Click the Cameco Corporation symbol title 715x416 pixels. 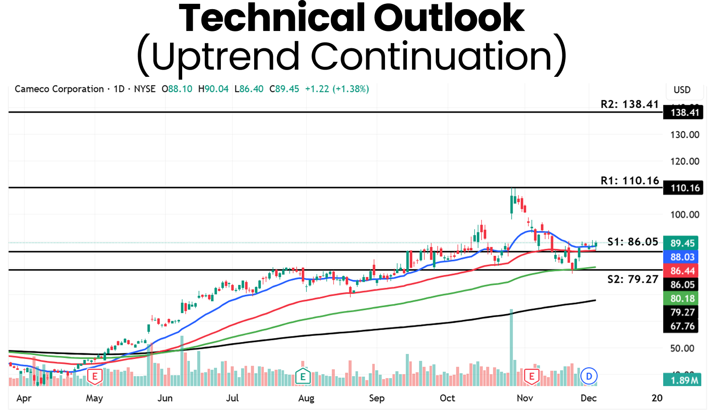pos(59,89)
